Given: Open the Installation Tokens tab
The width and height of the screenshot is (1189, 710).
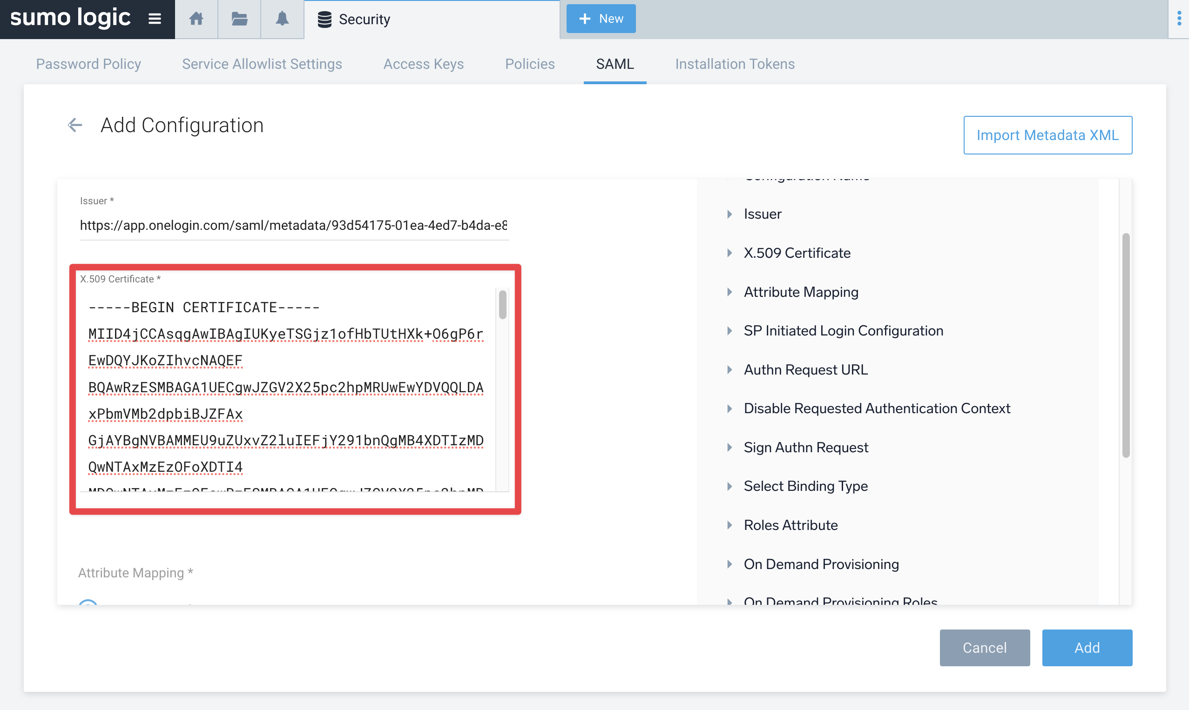Looking at the screenshot, I should (x=735, y=64).
